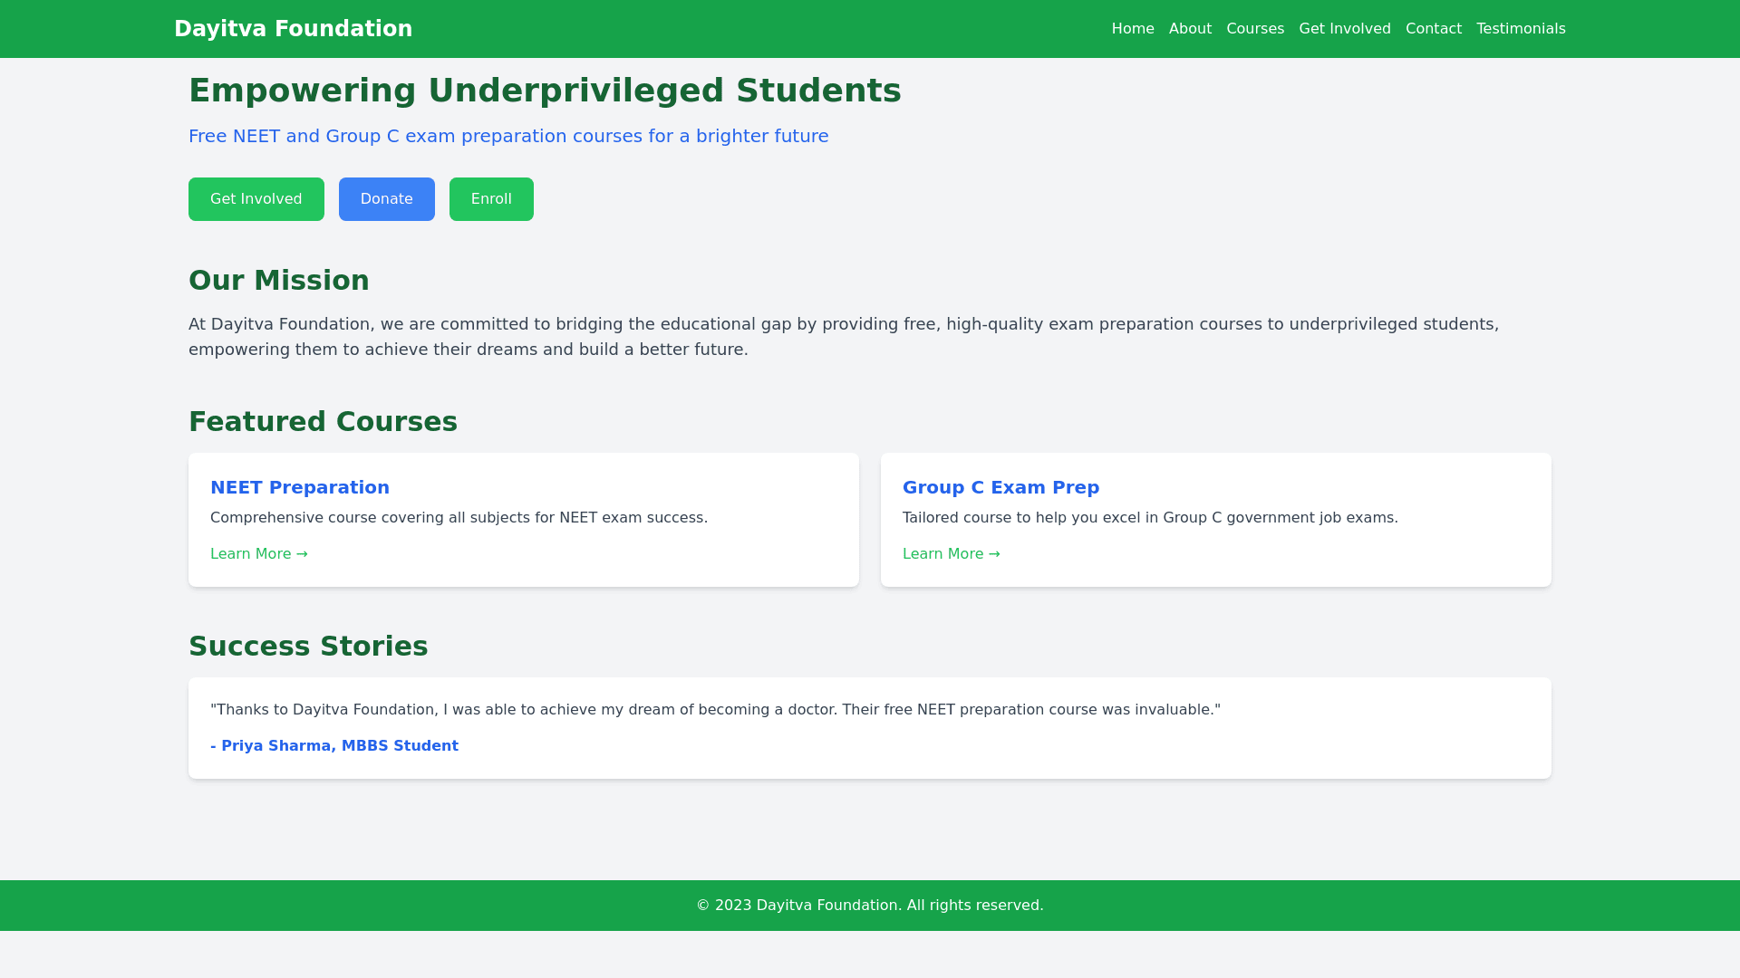Viewport: 1740px width, 978px height.
Task: Click the footer copyright text
Action: 869,906
